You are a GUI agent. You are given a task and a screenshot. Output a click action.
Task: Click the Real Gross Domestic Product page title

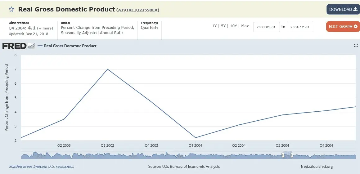pyautogui.click(x=66, y=9)
